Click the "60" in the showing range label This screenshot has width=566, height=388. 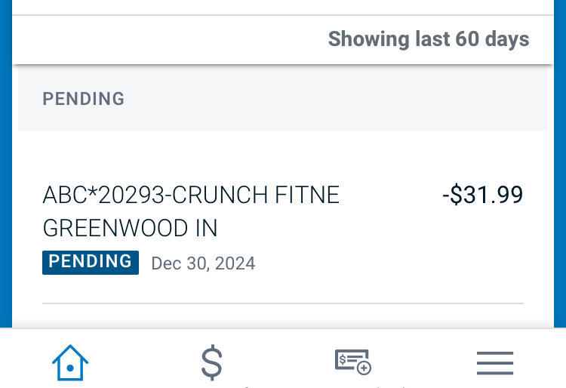click(467, 39)
